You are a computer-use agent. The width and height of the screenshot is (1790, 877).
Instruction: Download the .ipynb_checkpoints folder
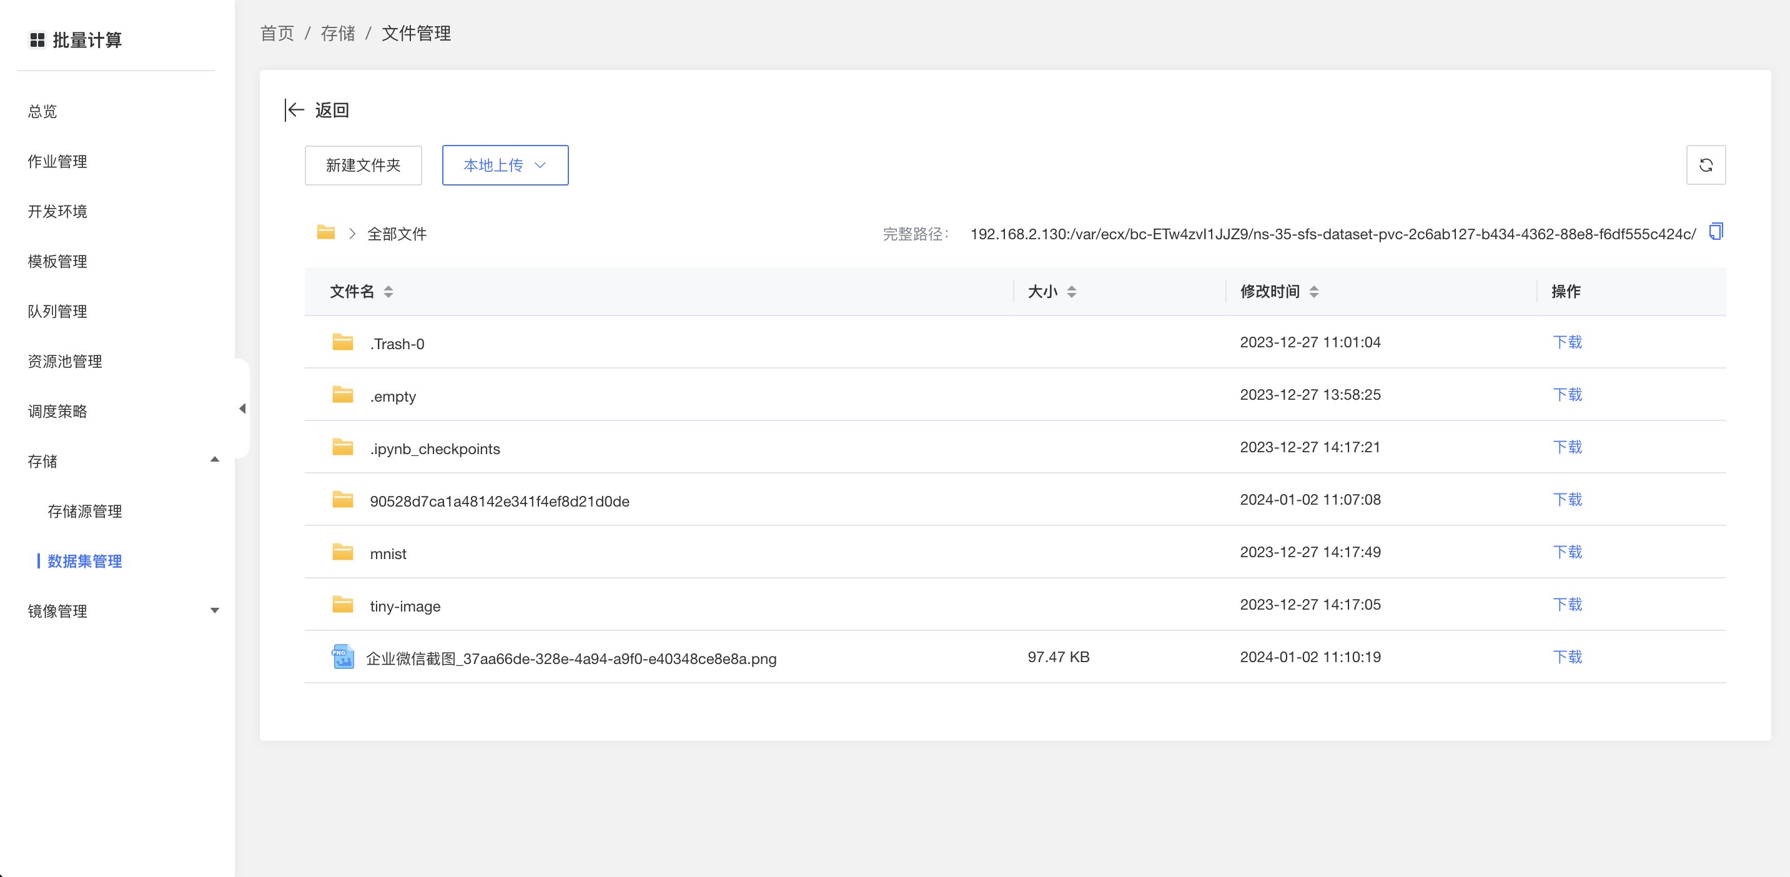[1568, 447]
